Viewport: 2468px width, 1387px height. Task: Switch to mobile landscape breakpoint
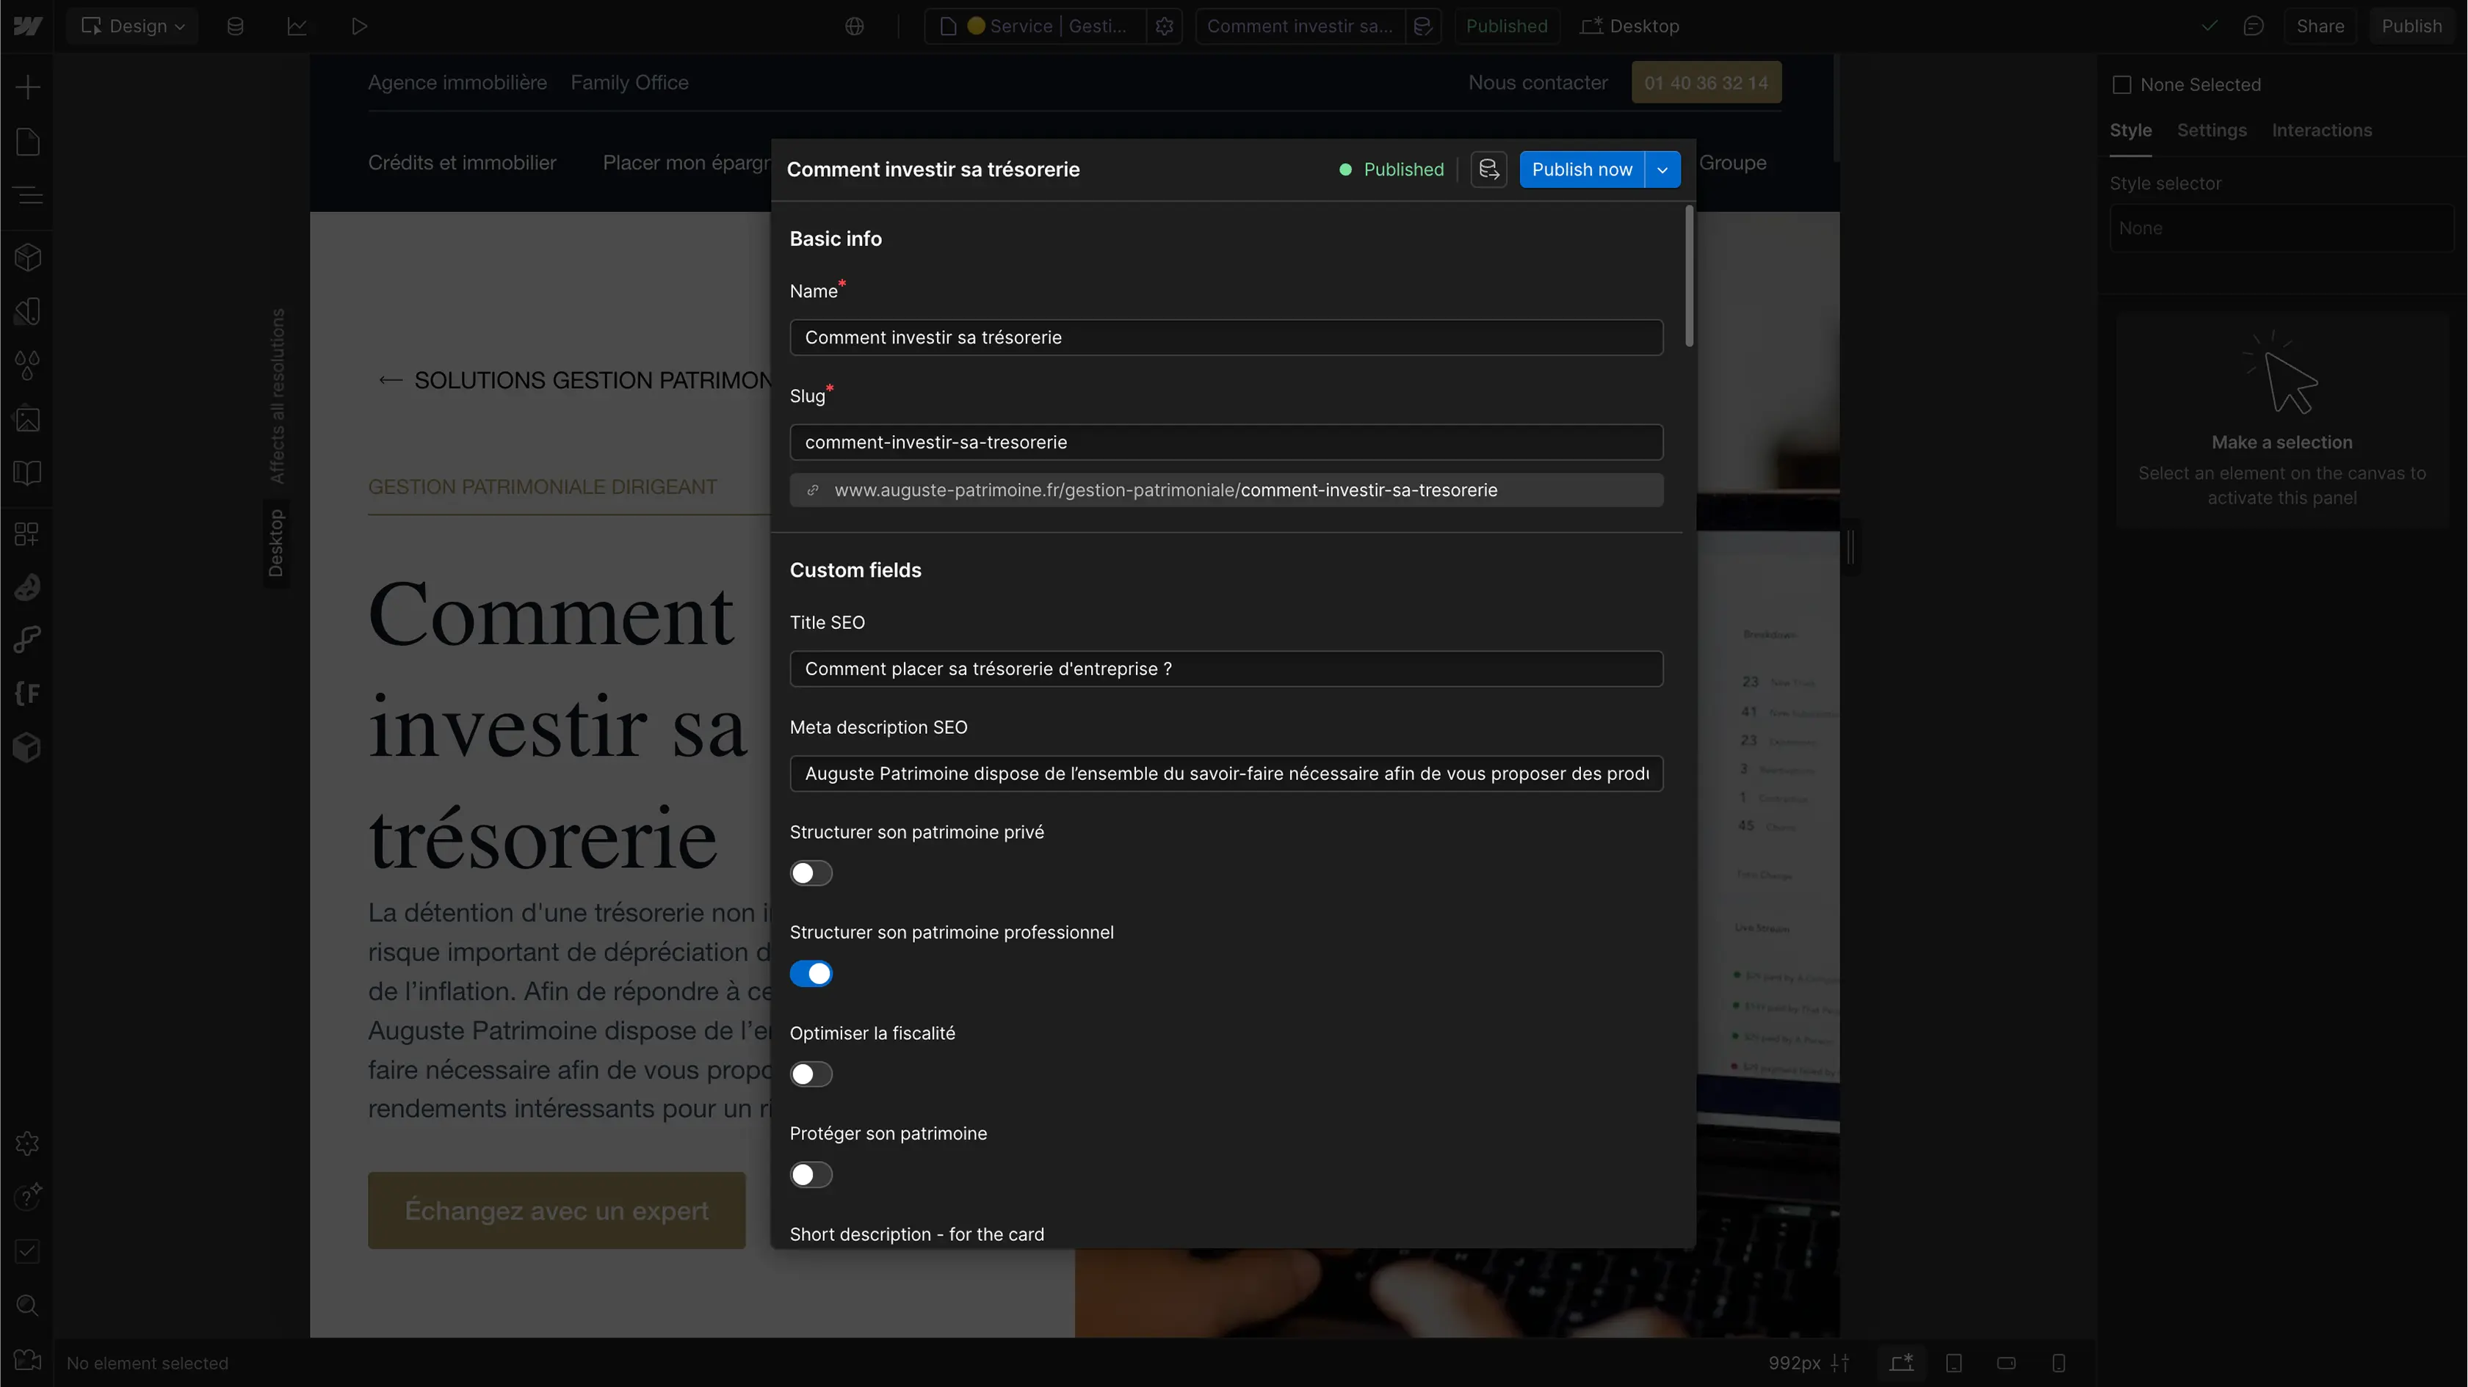pyautogui.click(x=2006, y=1363)
